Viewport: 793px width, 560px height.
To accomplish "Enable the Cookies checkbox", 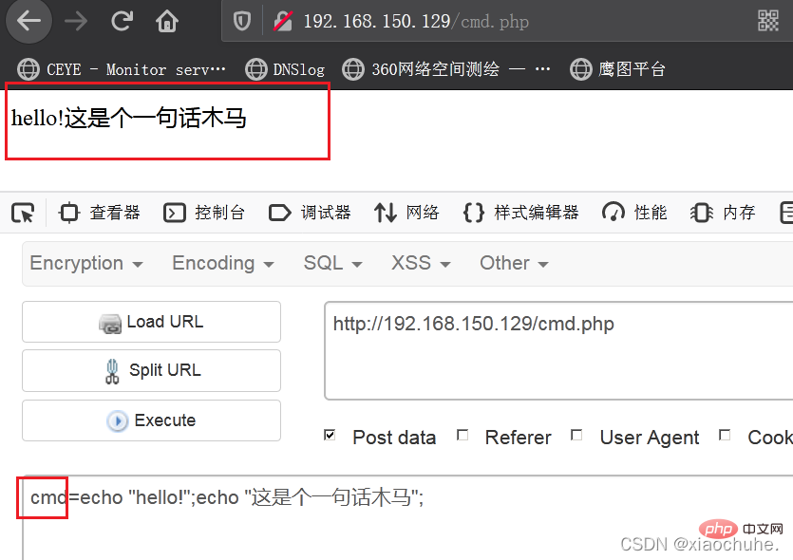I will tap(725, 435).
